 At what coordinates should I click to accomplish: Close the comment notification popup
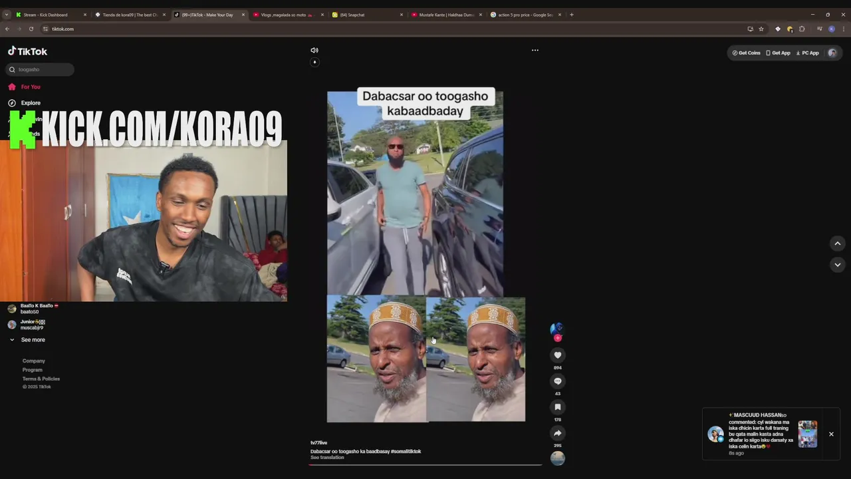tap(831, 434)
